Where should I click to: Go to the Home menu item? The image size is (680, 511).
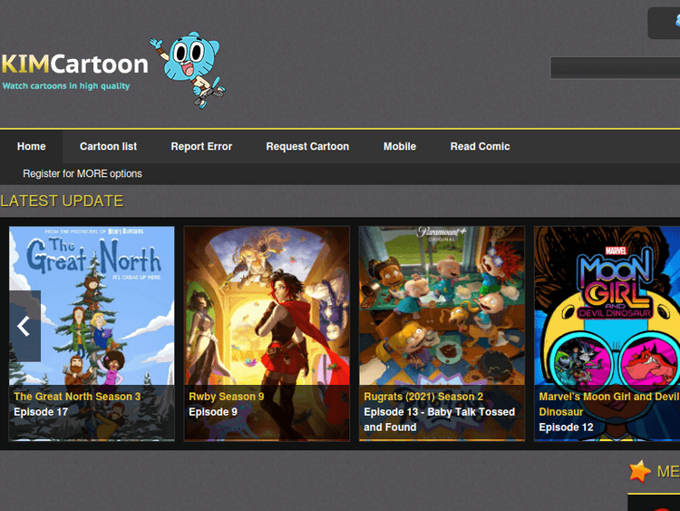pyautogui.click(x=31, y=146)
